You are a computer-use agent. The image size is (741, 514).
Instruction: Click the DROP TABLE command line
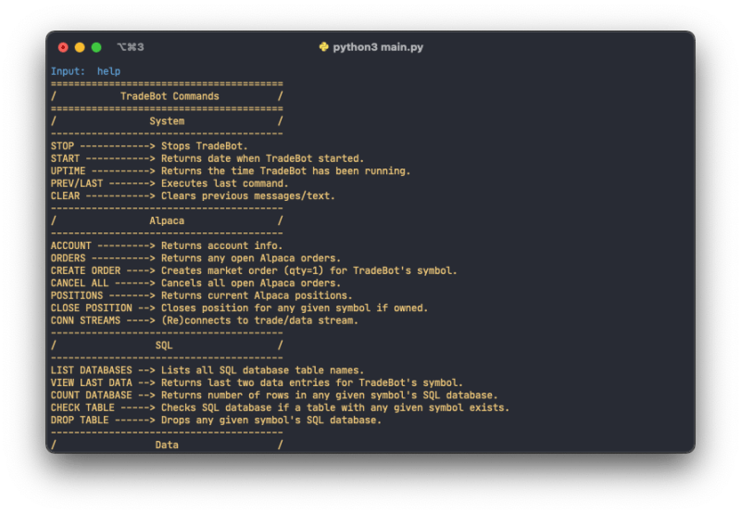coord(216,420)
